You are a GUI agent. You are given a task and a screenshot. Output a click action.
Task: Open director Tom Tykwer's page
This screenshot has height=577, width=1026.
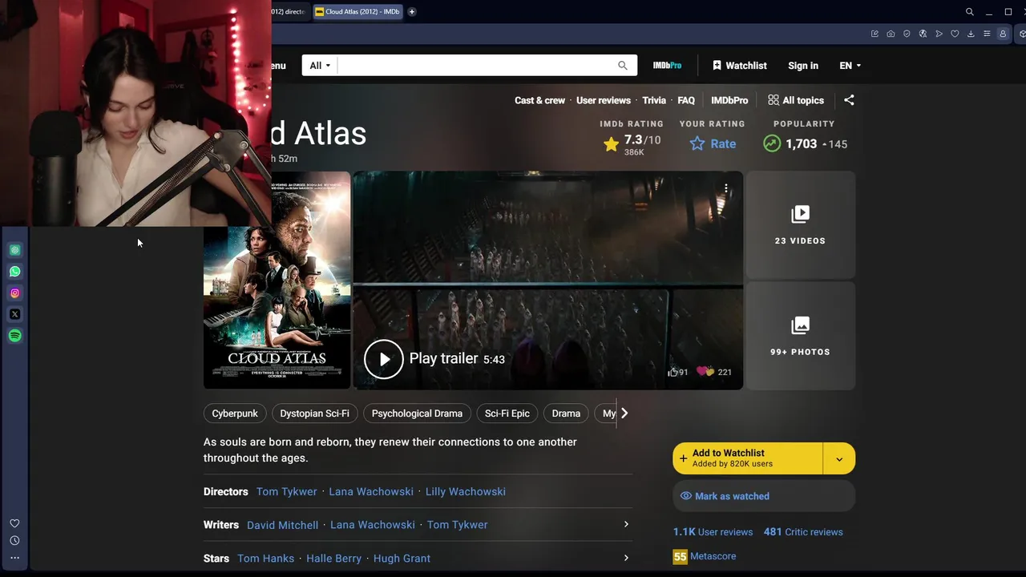287,491
